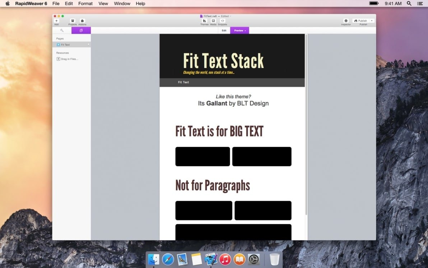Screen dimensions: 428x268
Task: Open the Addons window
Action: click(x=82, y=21)
